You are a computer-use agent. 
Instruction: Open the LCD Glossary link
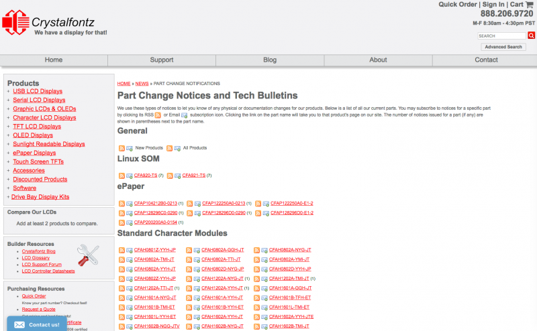pyautogui.click(x=36, y=258)
